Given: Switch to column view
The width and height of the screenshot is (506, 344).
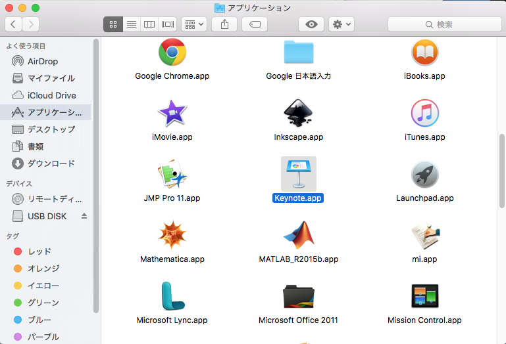Looking at the screenshot, I should pos(149,24).
